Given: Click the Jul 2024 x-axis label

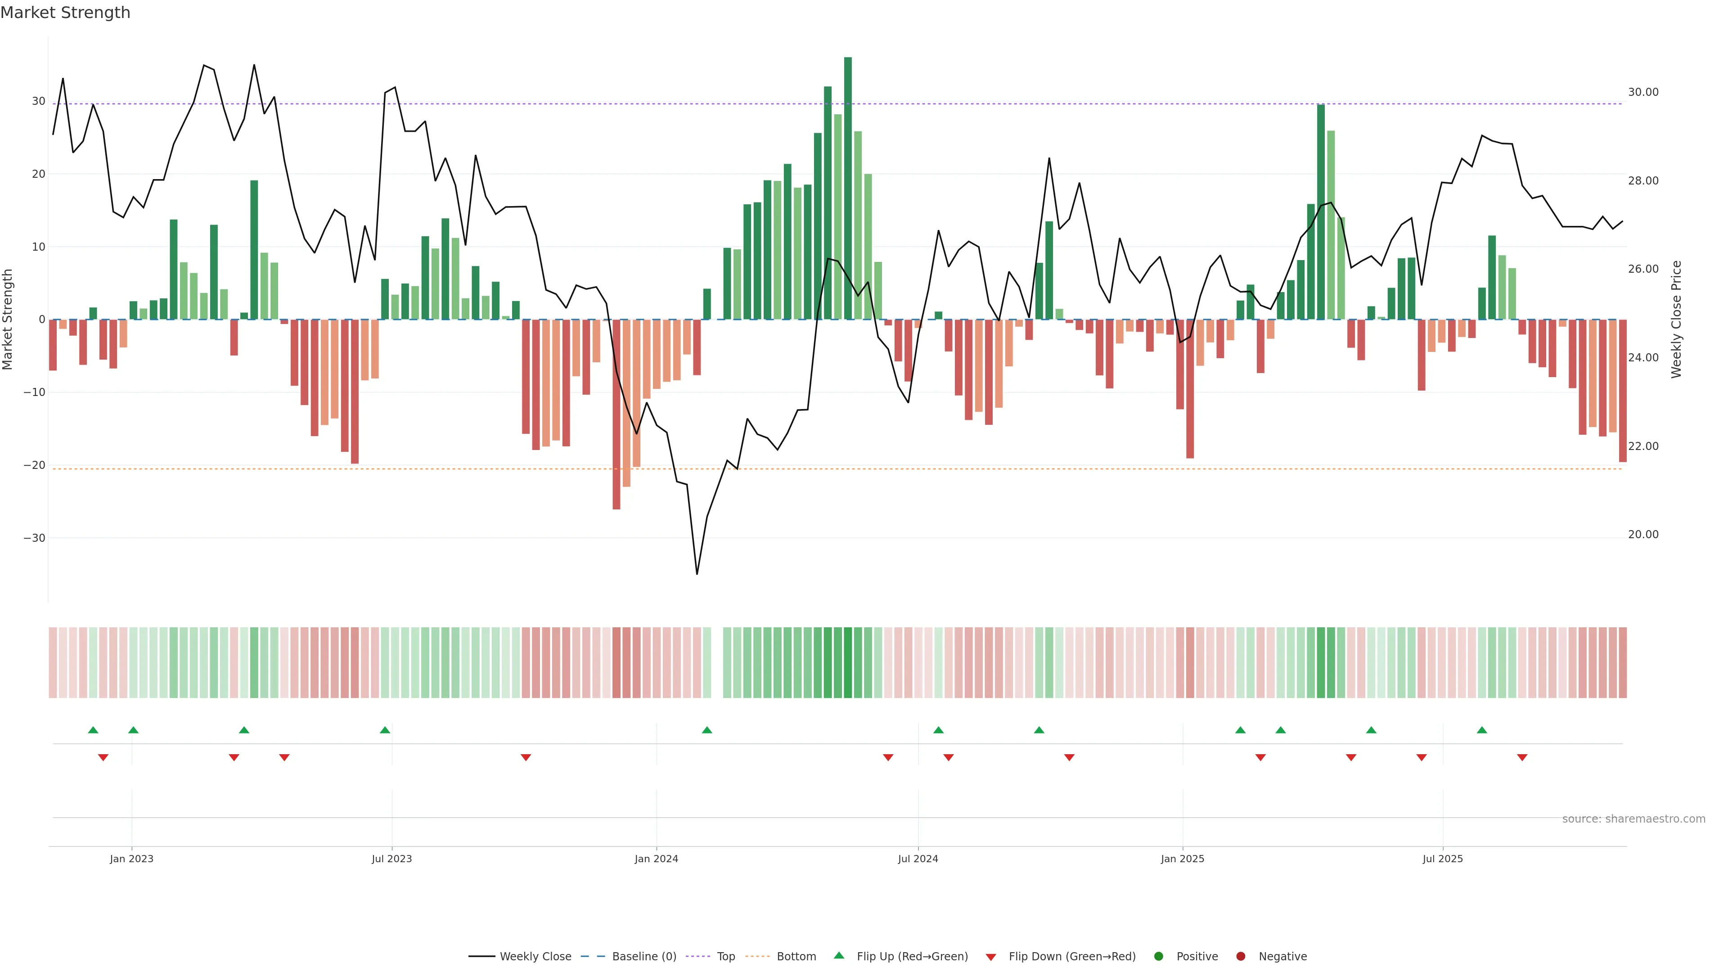Looking at the screenshot, I should [918, 859].
